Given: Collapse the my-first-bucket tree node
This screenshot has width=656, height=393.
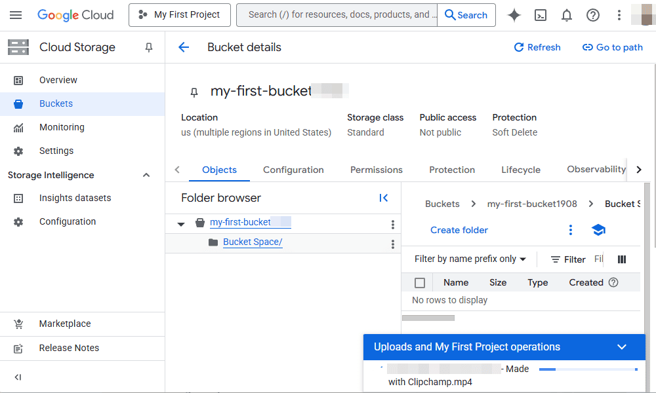Looking at the screenshot, I should tap(181, 224).
